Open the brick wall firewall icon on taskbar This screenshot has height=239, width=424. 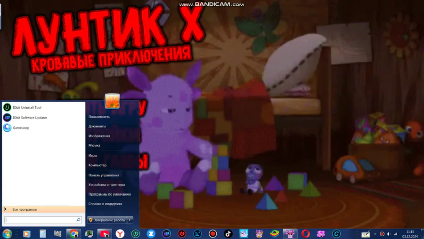57,234
